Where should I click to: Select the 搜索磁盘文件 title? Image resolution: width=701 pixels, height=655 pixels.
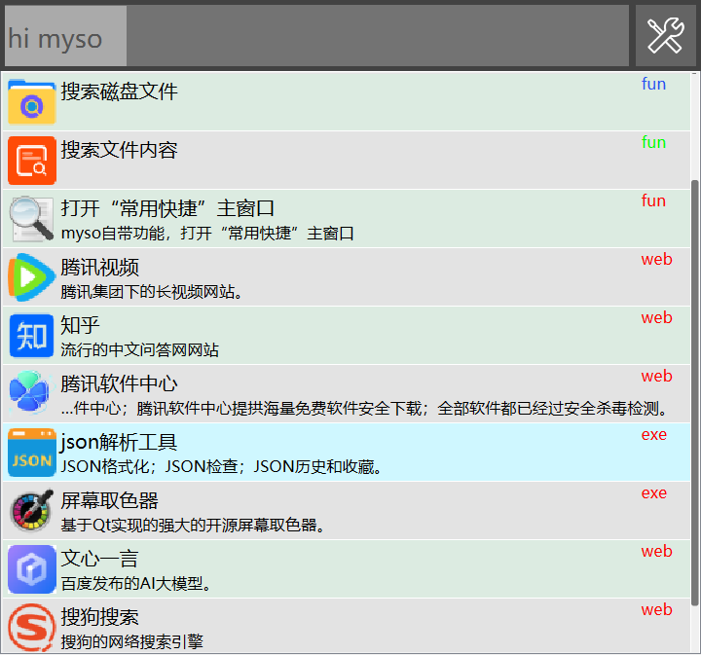119,91
